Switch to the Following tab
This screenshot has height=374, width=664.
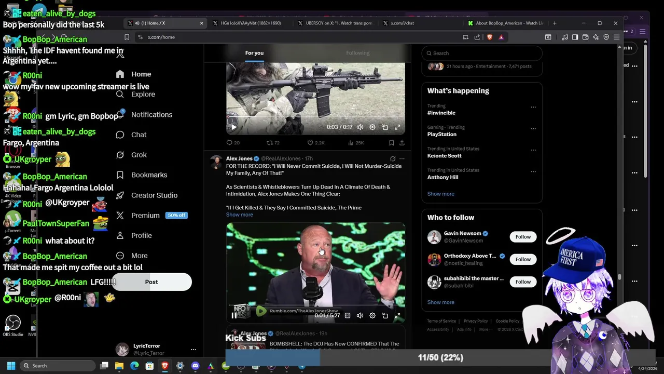click(x=357, y=53)
